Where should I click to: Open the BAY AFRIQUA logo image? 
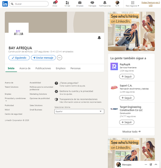click(18, 33)
